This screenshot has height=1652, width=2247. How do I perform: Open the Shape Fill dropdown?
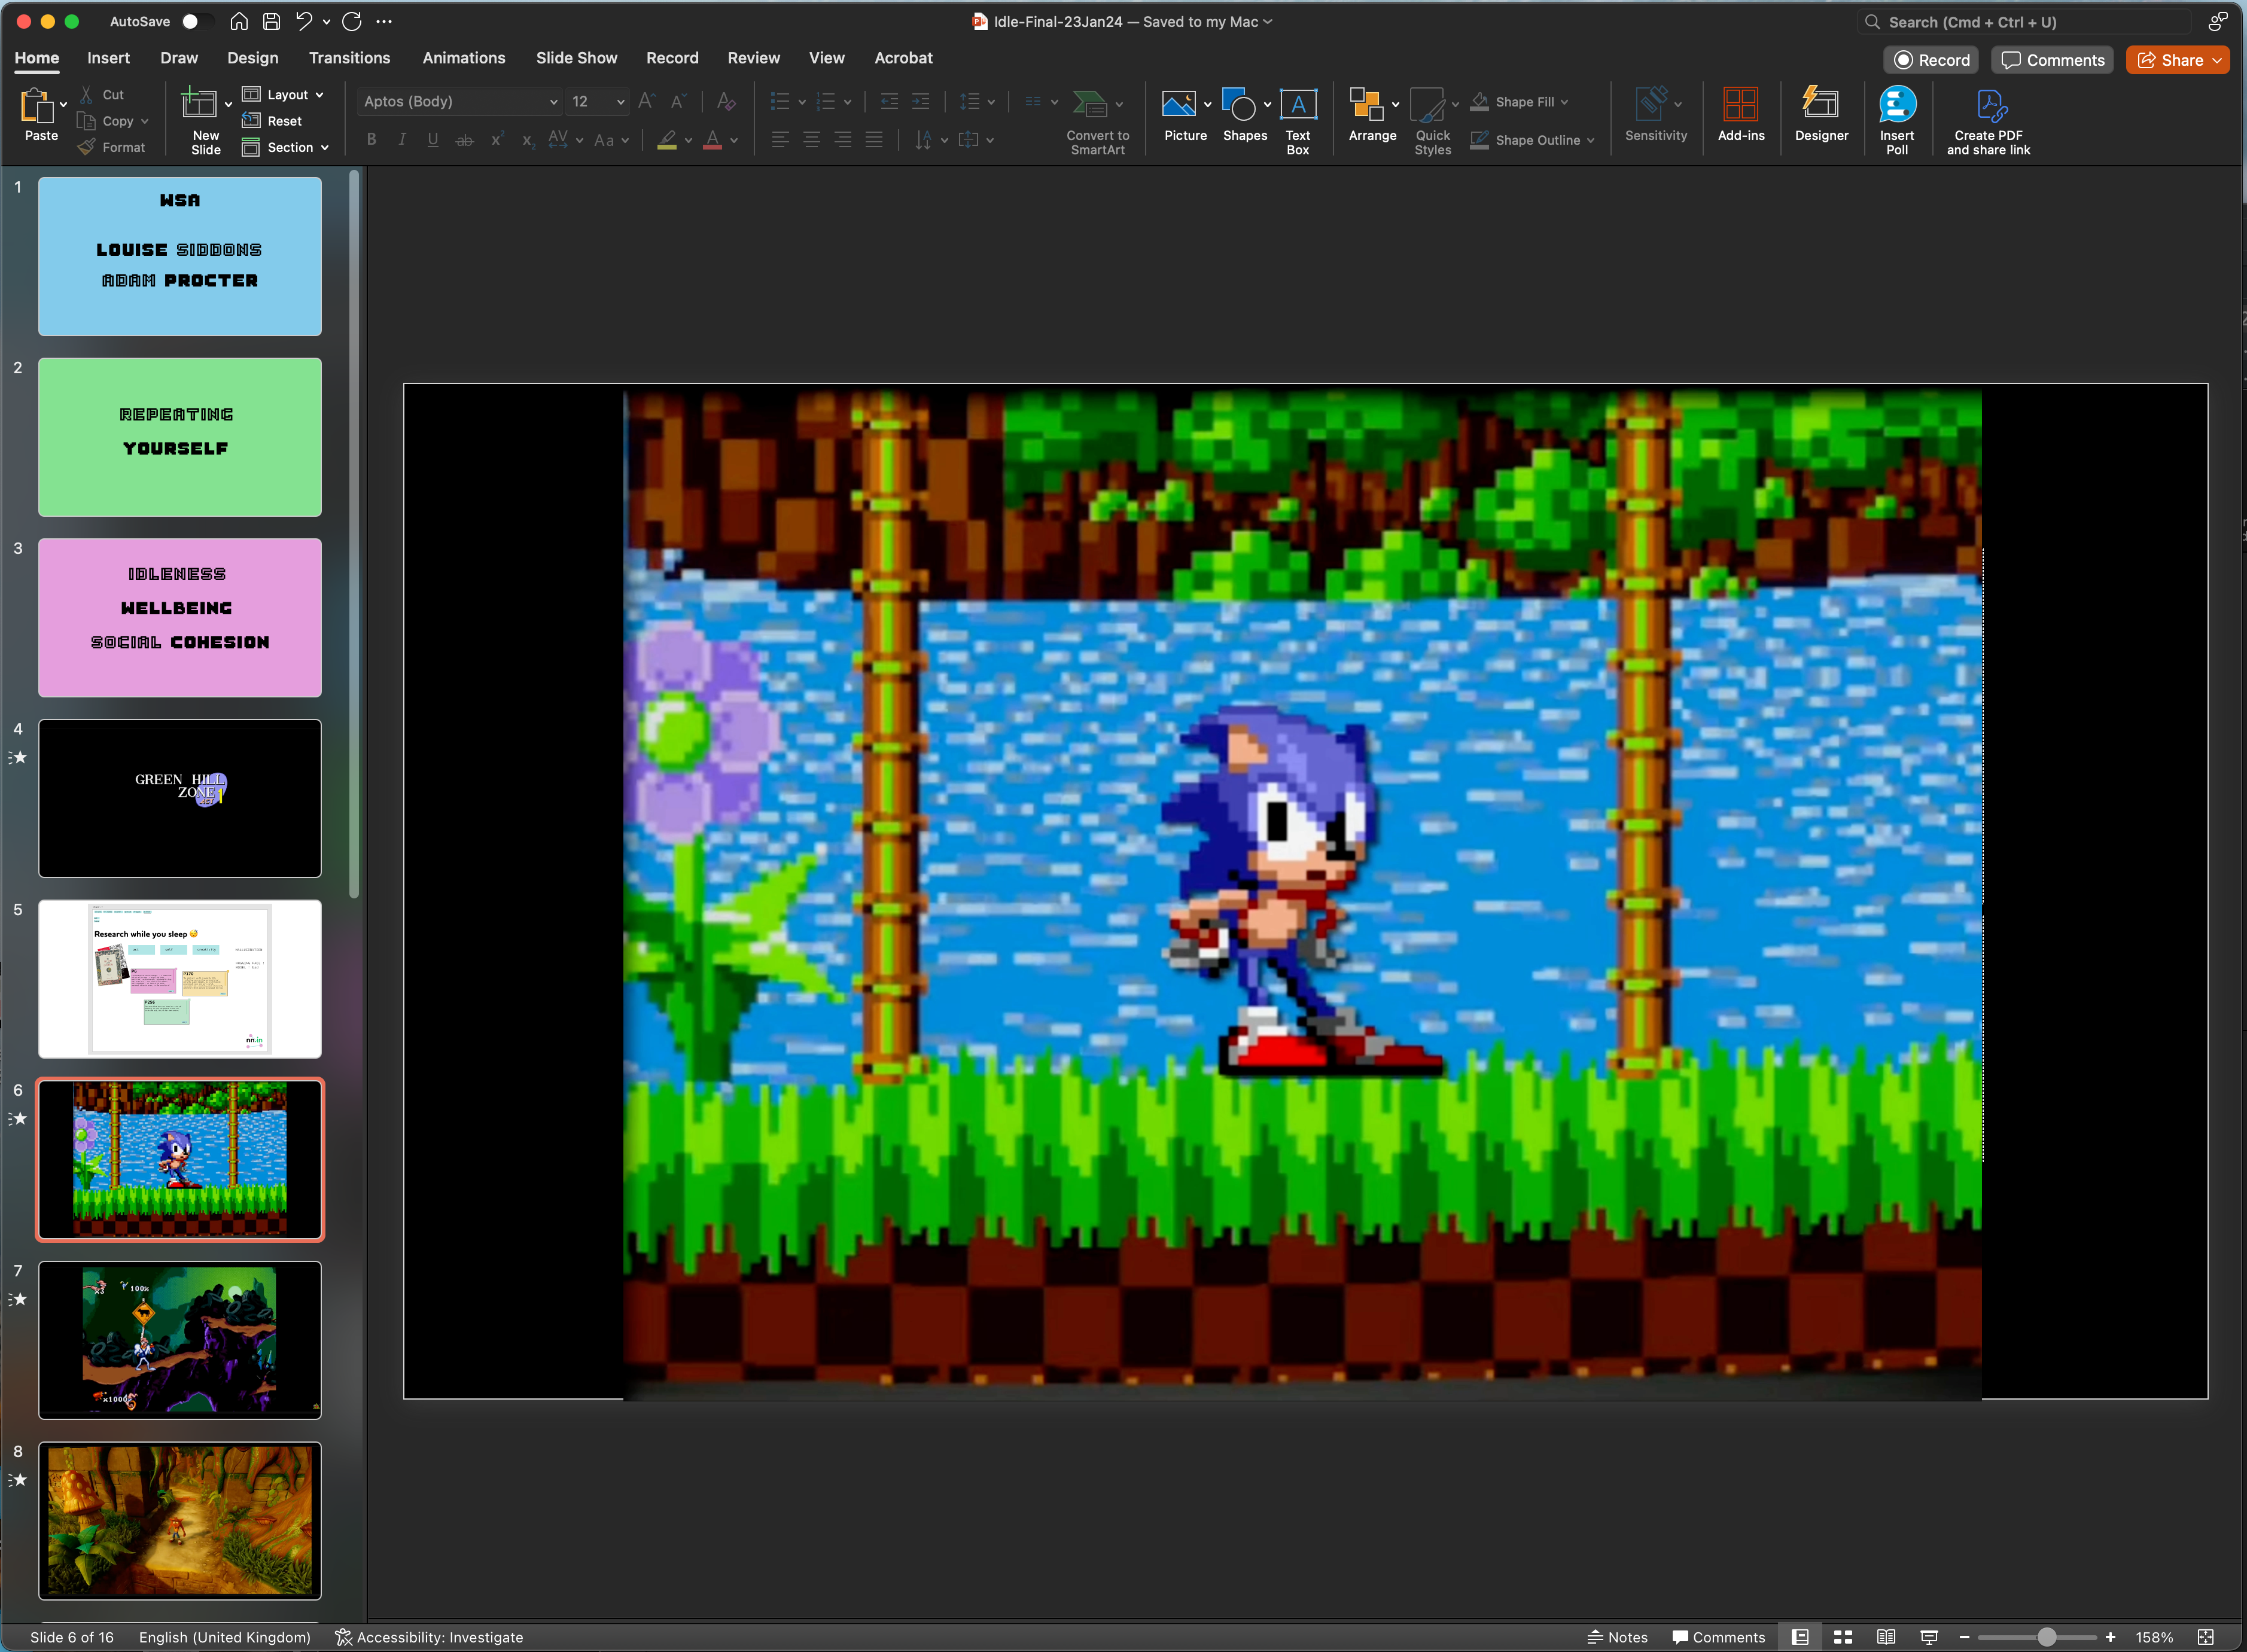[x=1564, y=102]
